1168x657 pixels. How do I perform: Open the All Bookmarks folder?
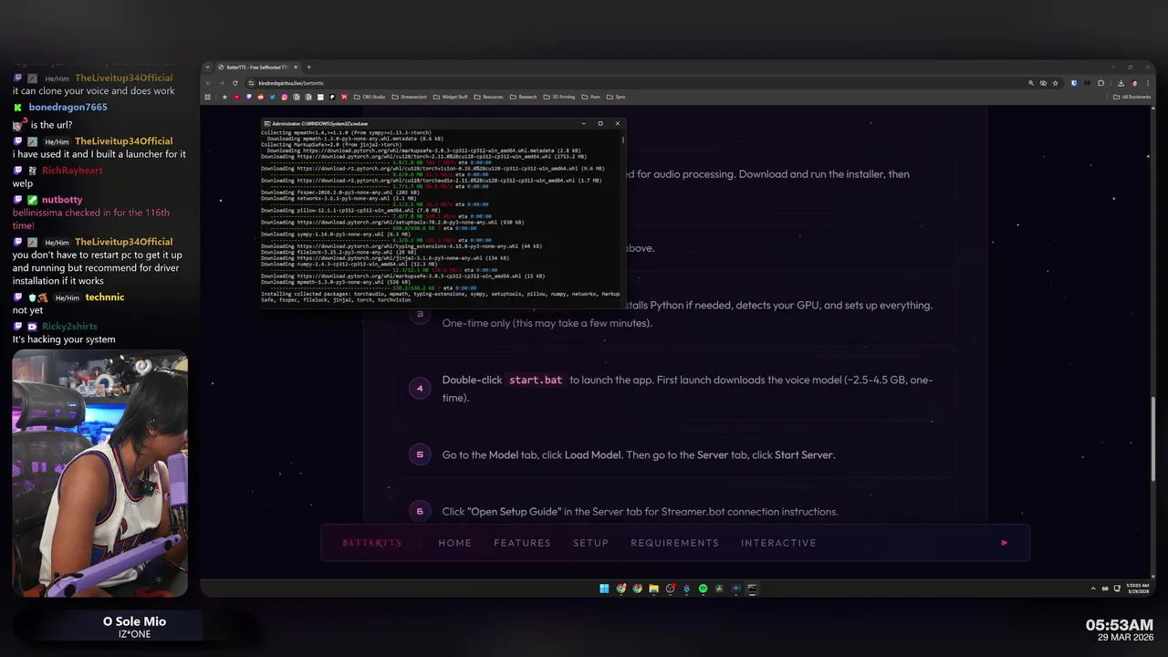click(x=1131, y=97)
